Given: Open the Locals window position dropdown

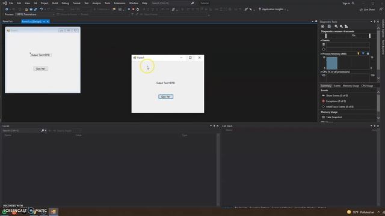Looking at the screenshot, I should click(211, 126).
